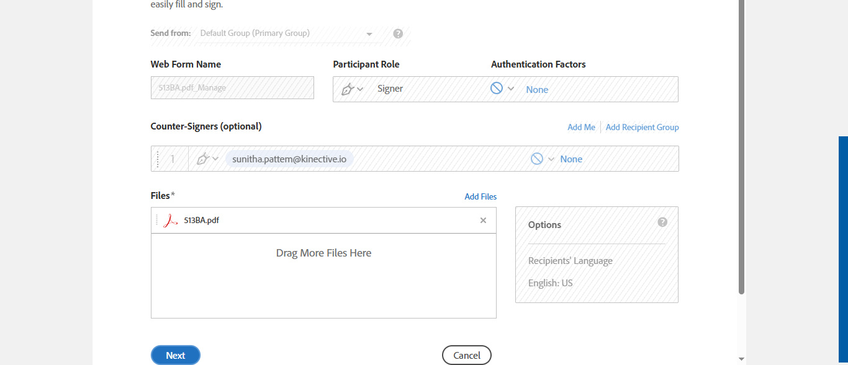
Task: Click the Participant Role pen icon
Action: 348,89
